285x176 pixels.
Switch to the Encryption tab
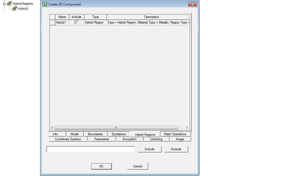point(130,139)
